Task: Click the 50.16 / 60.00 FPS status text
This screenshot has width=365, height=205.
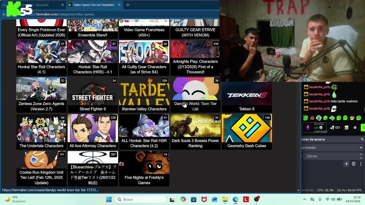Action: click(349, 190)
